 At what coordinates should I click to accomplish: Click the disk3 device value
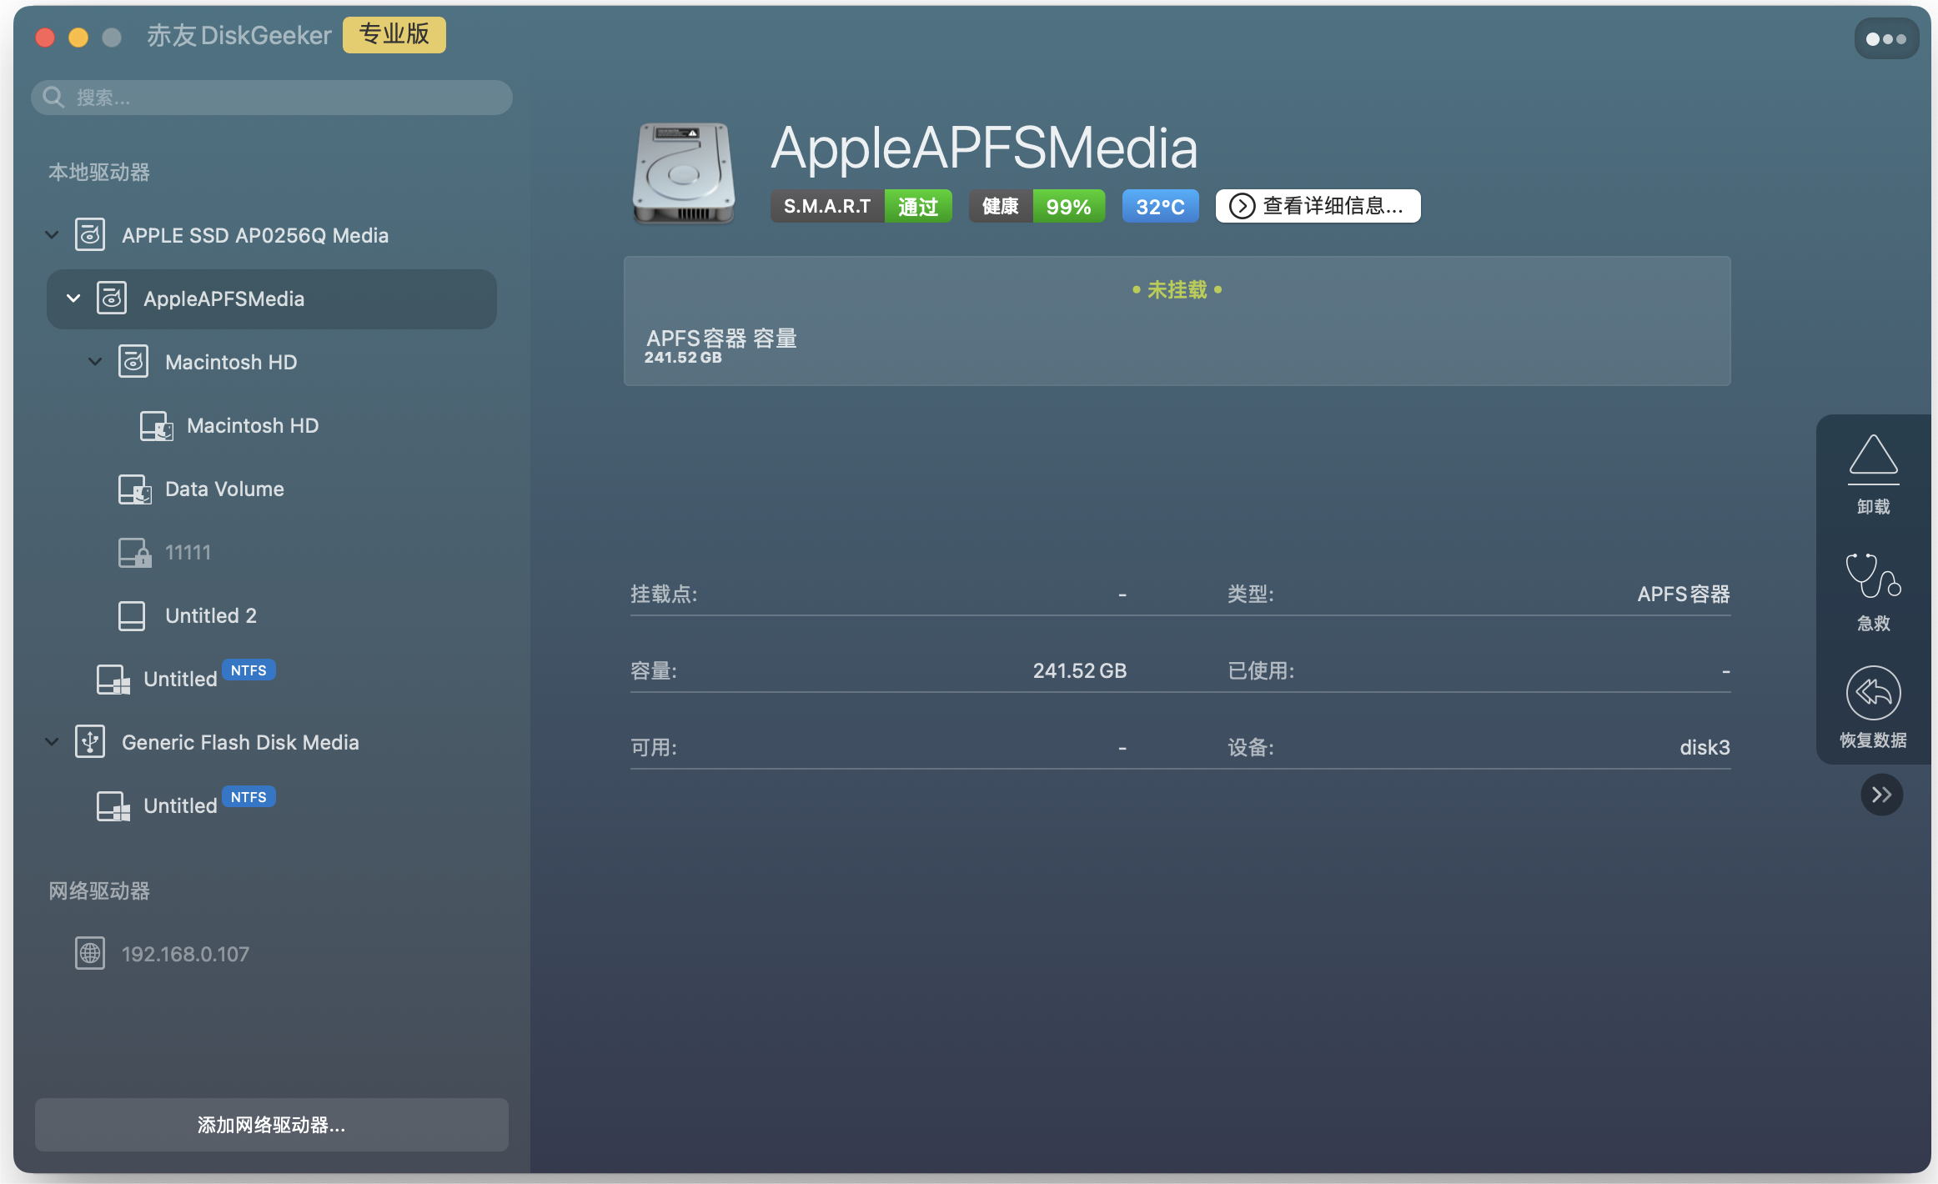[1704, 747]
